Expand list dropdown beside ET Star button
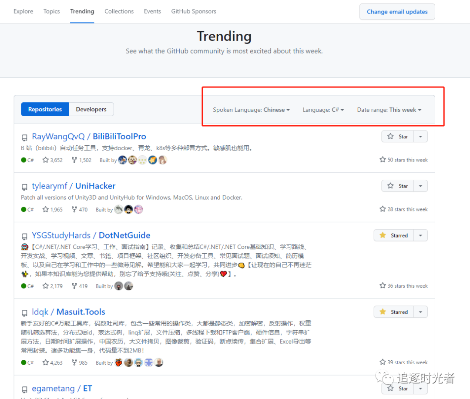 click(x=420, y=389)
